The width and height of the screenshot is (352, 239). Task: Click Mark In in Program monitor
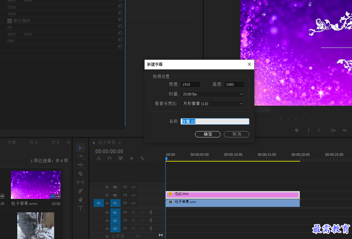point(308,130)
